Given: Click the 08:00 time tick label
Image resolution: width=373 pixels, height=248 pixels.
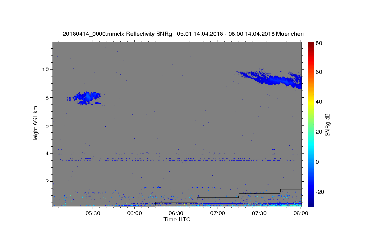Looking at the screenshot, I should coord(301,214).
